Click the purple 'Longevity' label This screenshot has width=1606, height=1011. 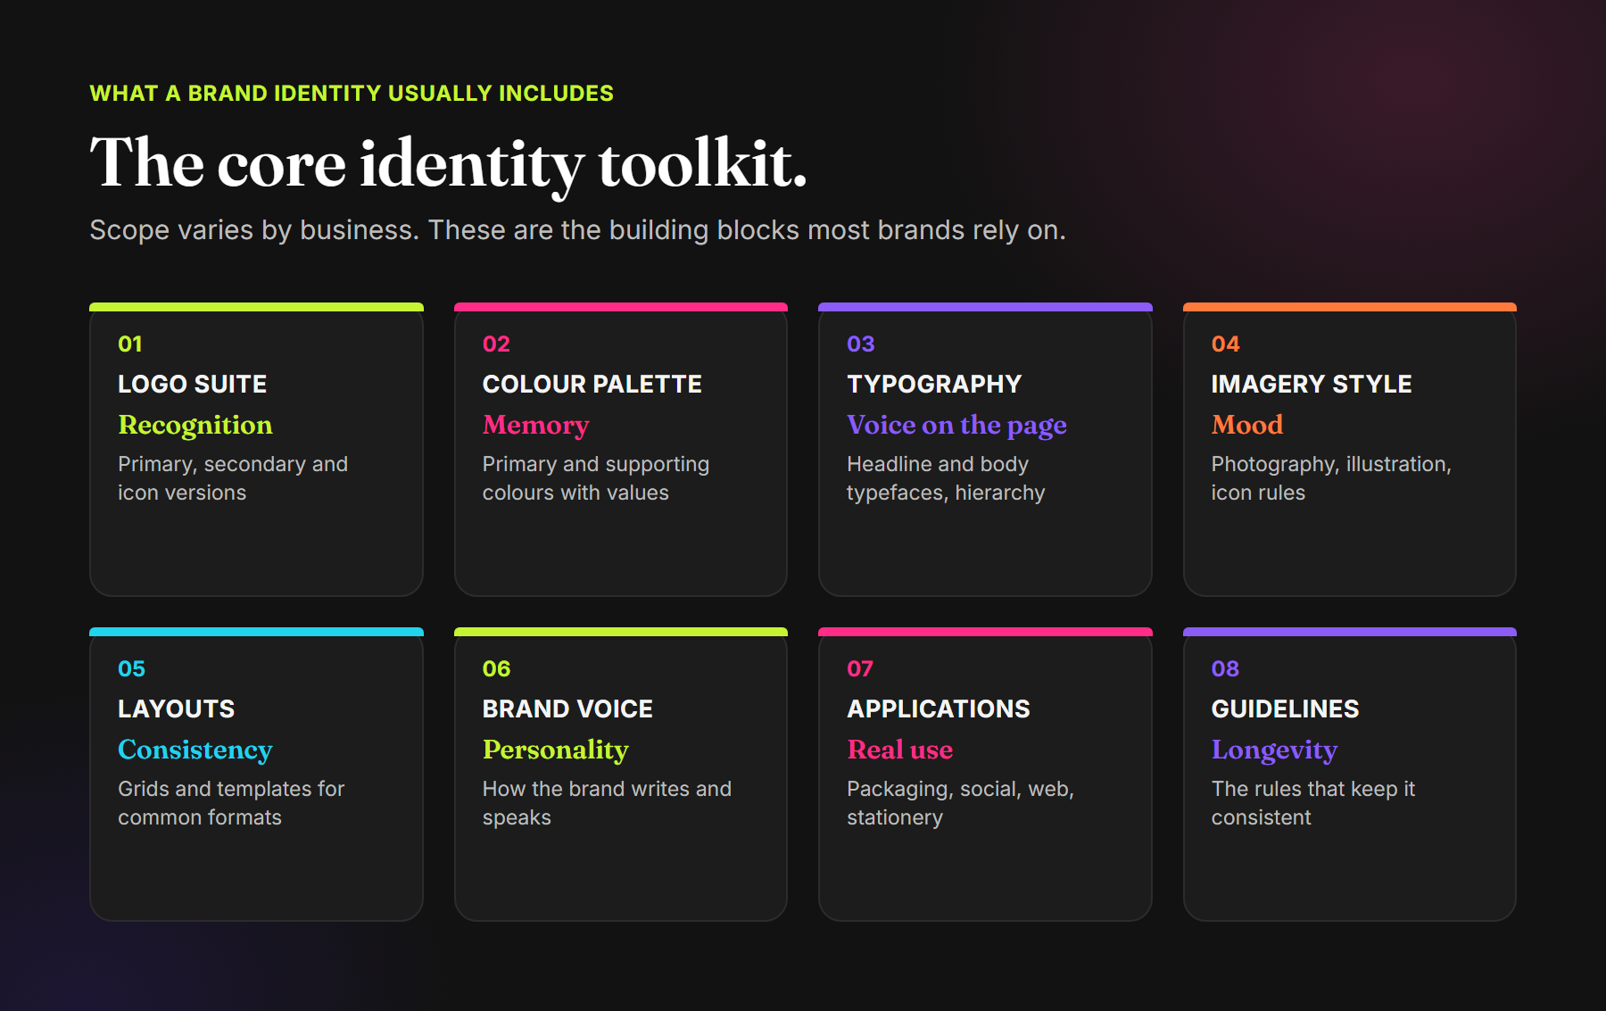point(1275,750)
